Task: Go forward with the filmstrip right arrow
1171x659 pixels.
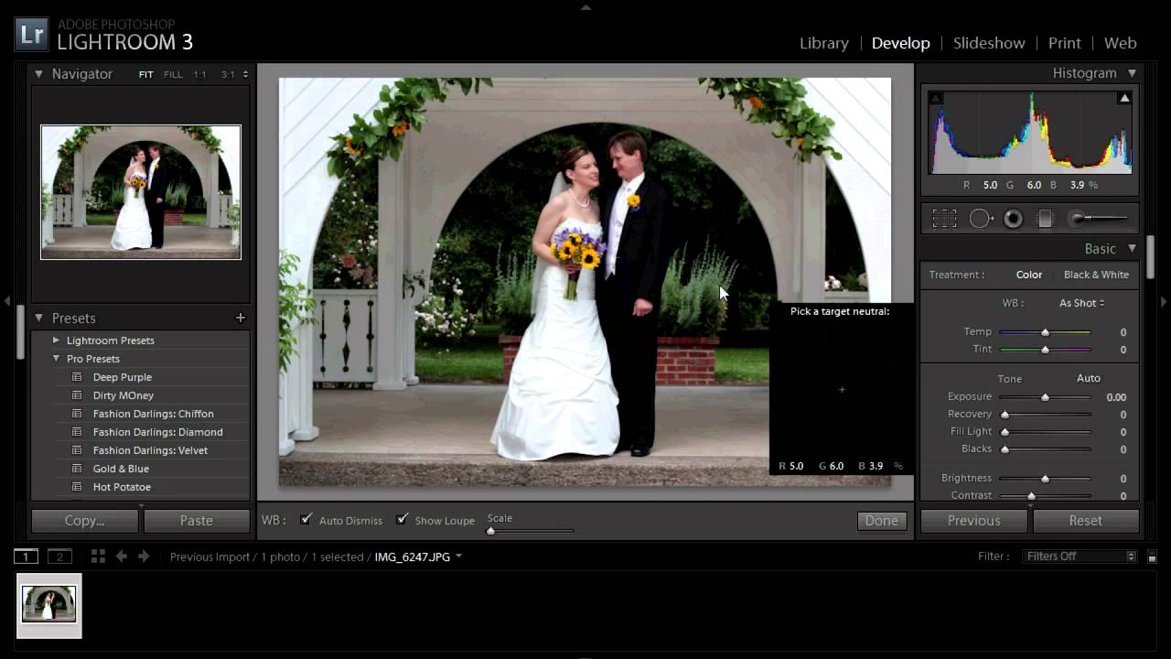Action: click(144, 556)
